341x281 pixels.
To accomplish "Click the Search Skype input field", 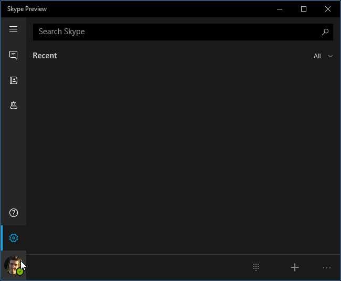I will click(183, 32).
